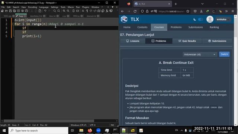Click the Monitoring icon at the toolbar end
Image resolution: width=238 pixels, height=134 pixels.
pos(111,11)
